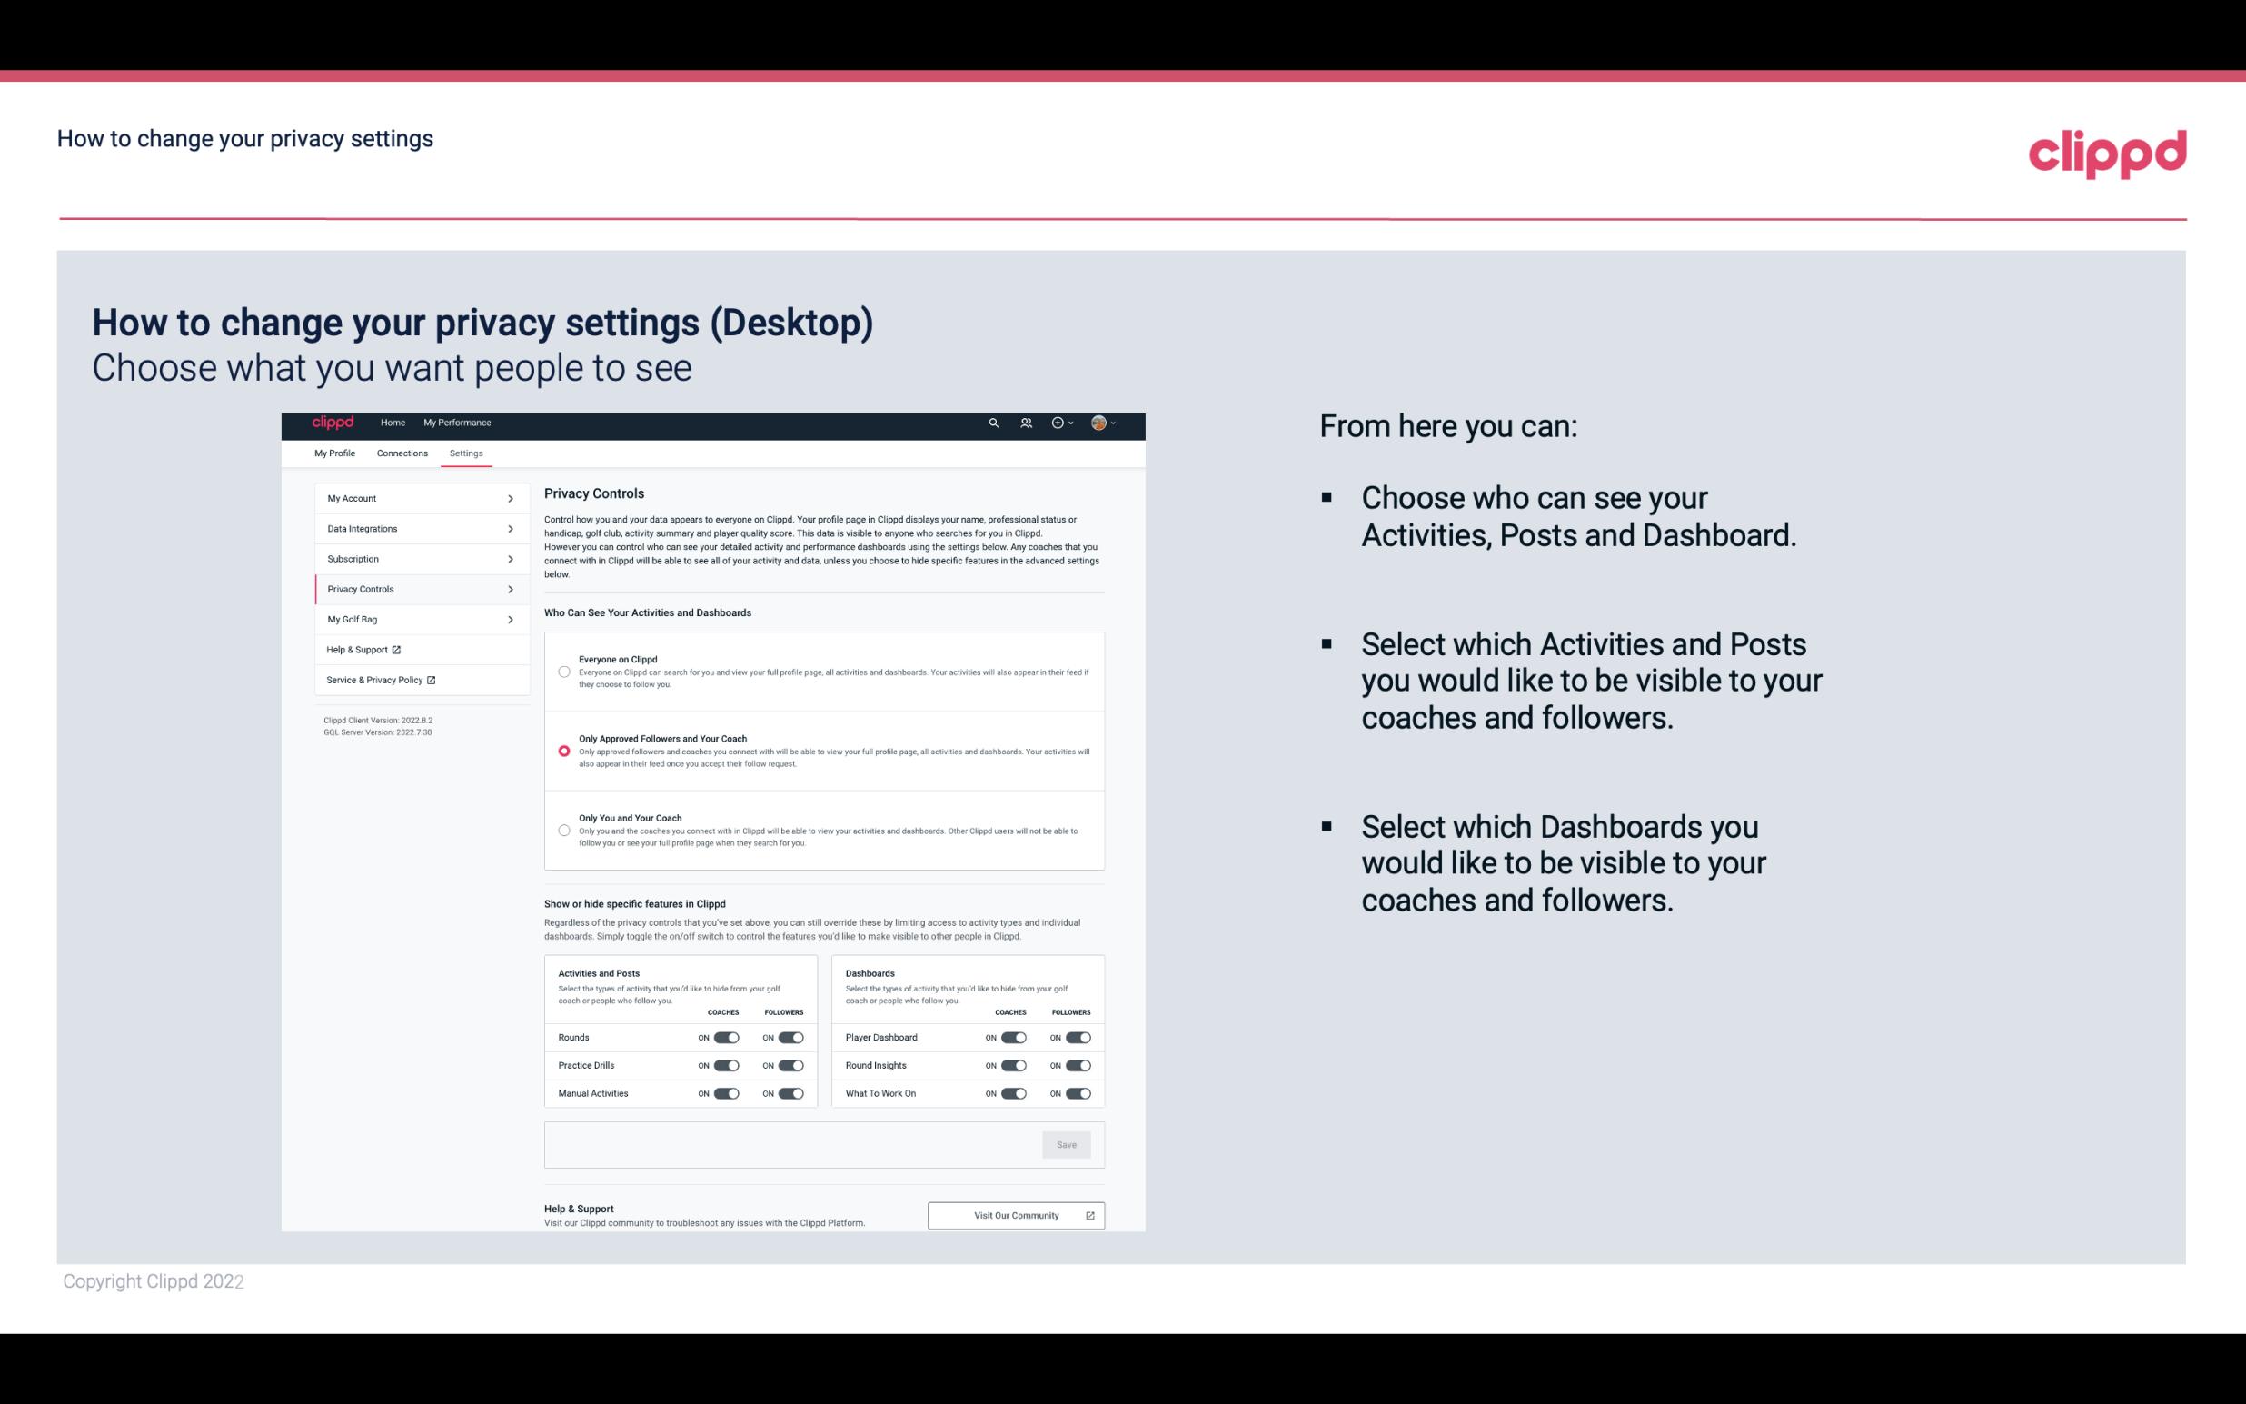Click the My Performance navigation icon
The width and height of the screenshot is (2246, 1404).
point(458,423)
